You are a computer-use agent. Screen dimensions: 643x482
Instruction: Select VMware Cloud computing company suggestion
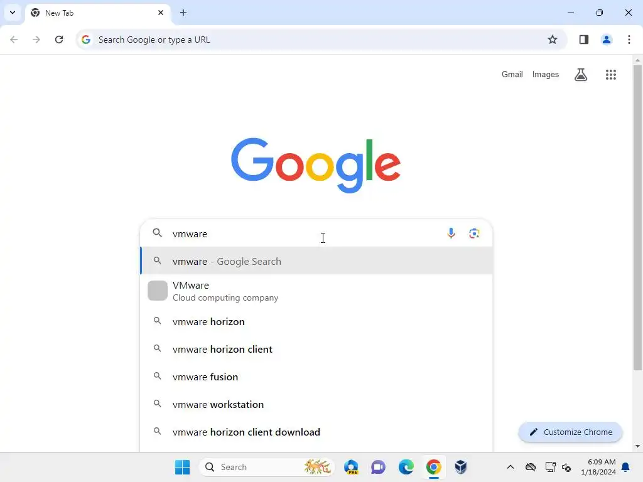coord(316,291)
